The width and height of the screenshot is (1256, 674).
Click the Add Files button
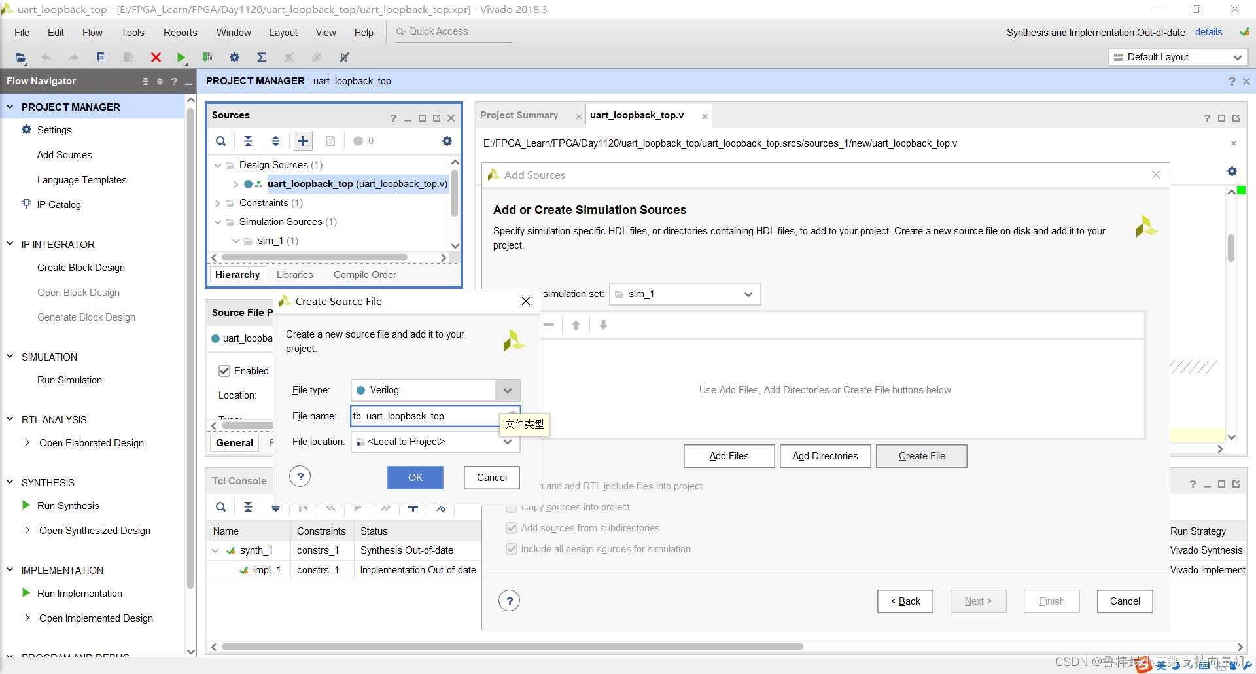pos(729,456)
